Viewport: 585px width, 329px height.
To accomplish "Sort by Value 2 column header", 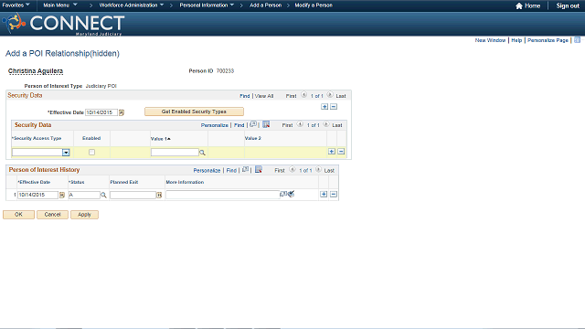I will coord(252,138).
